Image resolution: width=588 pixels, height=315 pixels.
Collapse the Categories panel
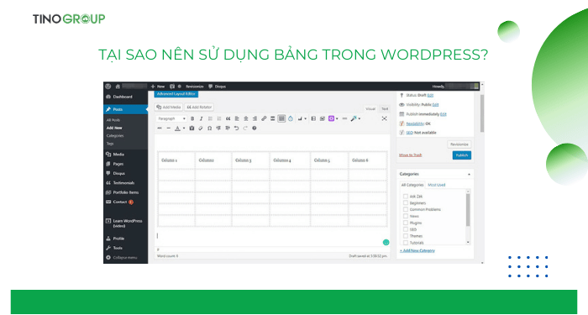[469, 175]
